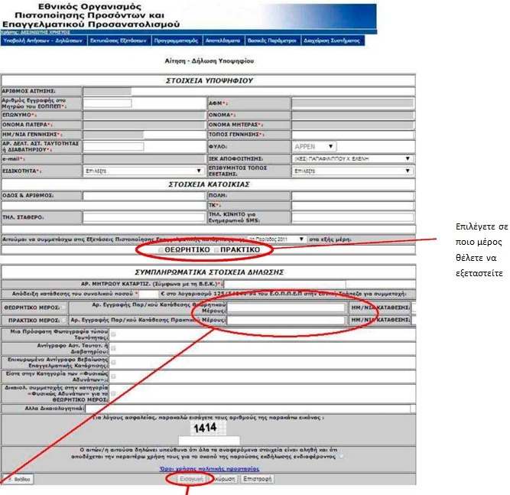The width and height of the screenshot is (510, 495).
Task: Tick the large bold ΘΕΩΡΗΤΙΚΟ checkbox
Action: tap(160, 250)
